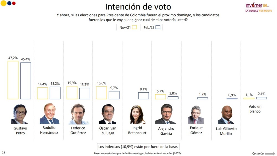Click the 47,2% yellow bar for Petro

pos(13,80)
